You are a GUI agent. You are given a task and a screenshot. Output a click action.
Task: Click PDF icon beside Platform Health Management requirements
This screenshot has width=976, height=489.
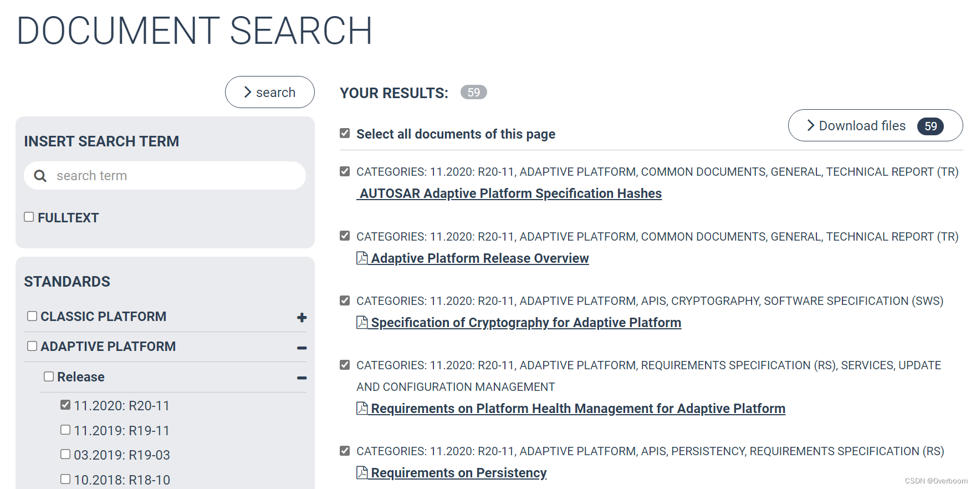(x=362, y=408)
